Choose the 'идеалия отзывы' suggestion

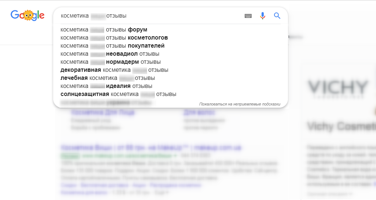(106, 86)
